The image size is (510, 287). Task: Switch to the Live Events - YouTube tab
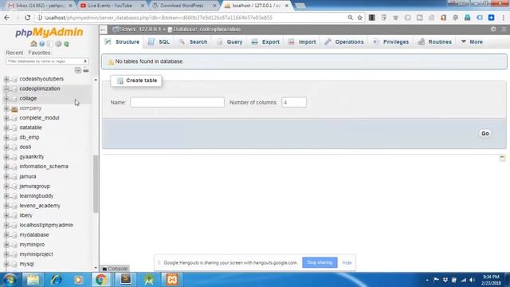click(x=110, y=6)
